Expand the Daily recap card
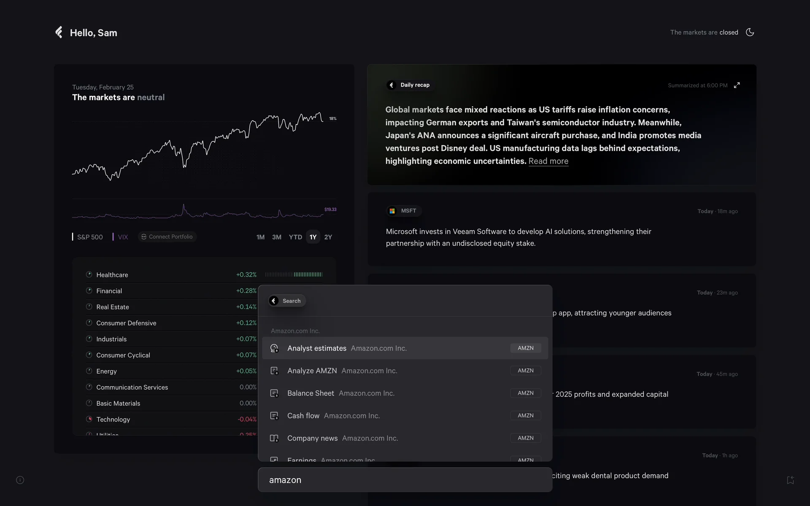Viewport: 810px width, 506px height. (x=737, y=85)
